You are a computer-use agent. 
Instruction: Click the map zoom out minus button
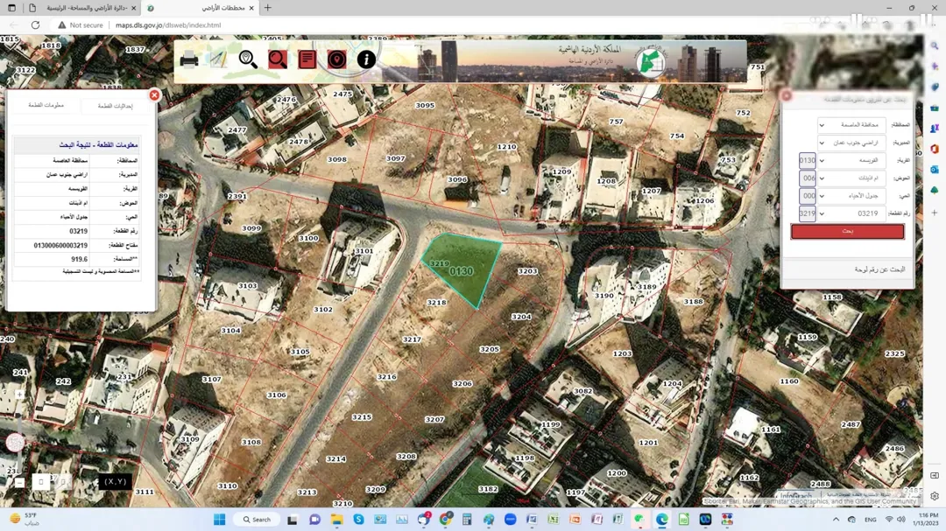coord(19,482)
